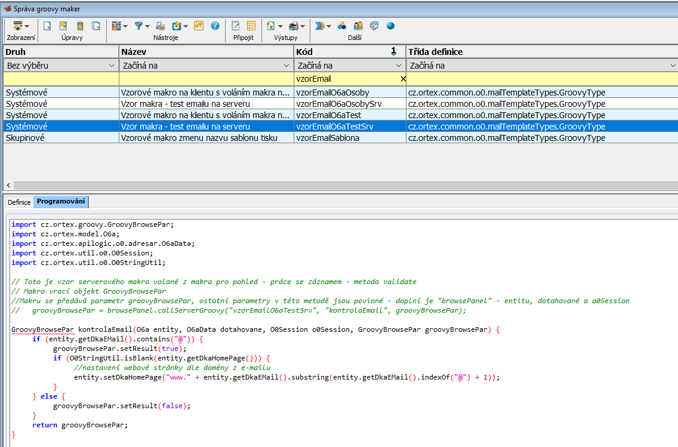Open the Druh 'Bez výběru' filter dropdown

coord(111,66)
